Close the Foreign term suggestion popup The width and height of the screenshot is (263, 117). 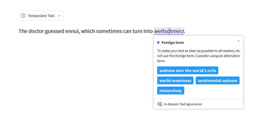(238, 41)
